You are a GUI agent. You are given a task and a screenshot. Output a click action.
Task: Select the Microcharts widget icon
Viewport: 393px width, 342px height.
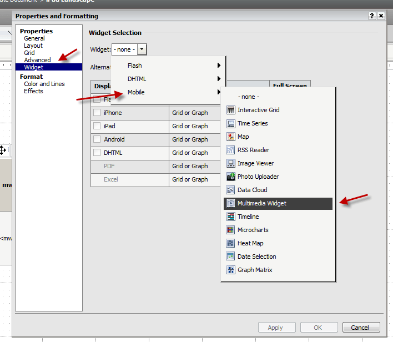231,230
